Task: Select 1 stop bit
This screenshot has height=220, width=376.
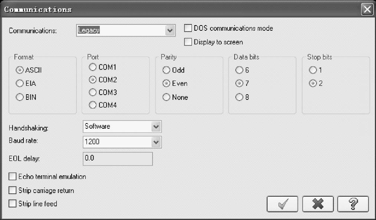Action: pos(313,70)
